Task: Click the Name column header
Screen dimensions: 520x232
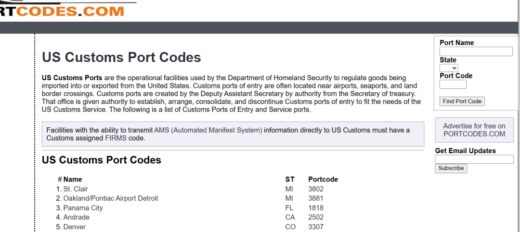Action: pos(73,179)
